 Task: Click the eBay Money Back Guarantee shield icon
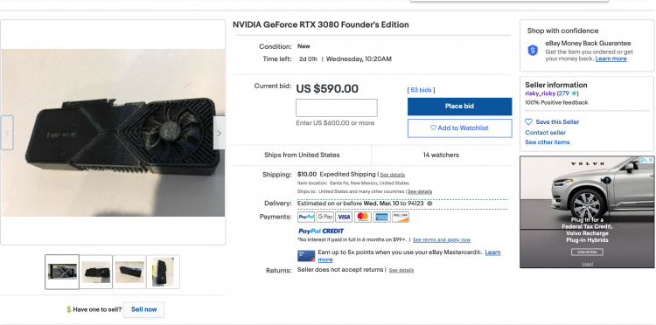[x=533, y=51]
